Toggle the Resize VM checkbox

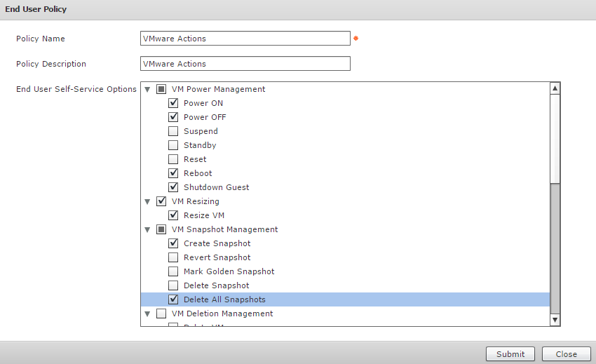[173, 215]
